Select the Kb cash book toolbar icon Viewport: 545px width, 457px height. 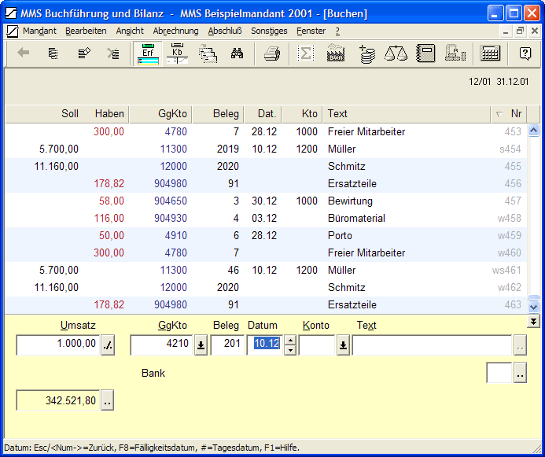tap(177, 53)
